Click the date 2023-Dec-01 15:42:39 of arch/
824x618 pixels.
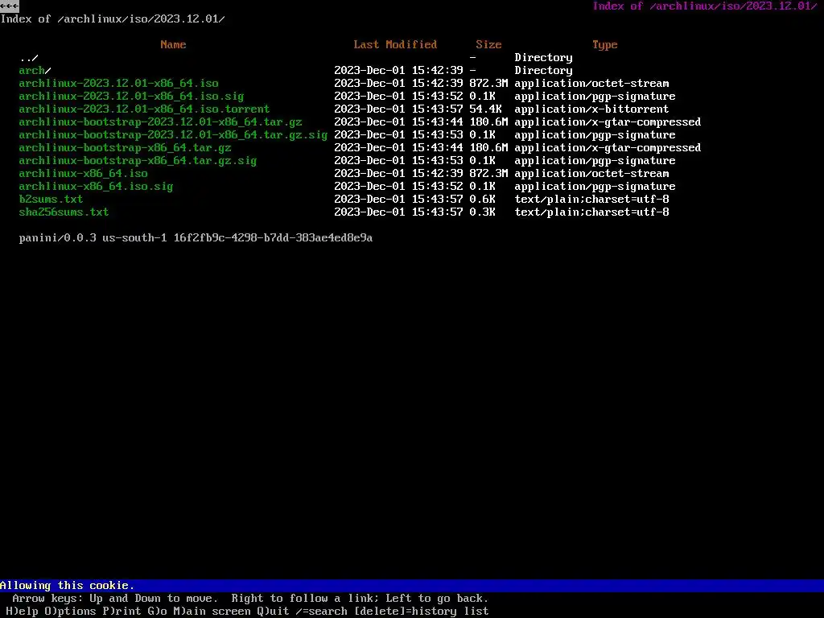[399, 71]
